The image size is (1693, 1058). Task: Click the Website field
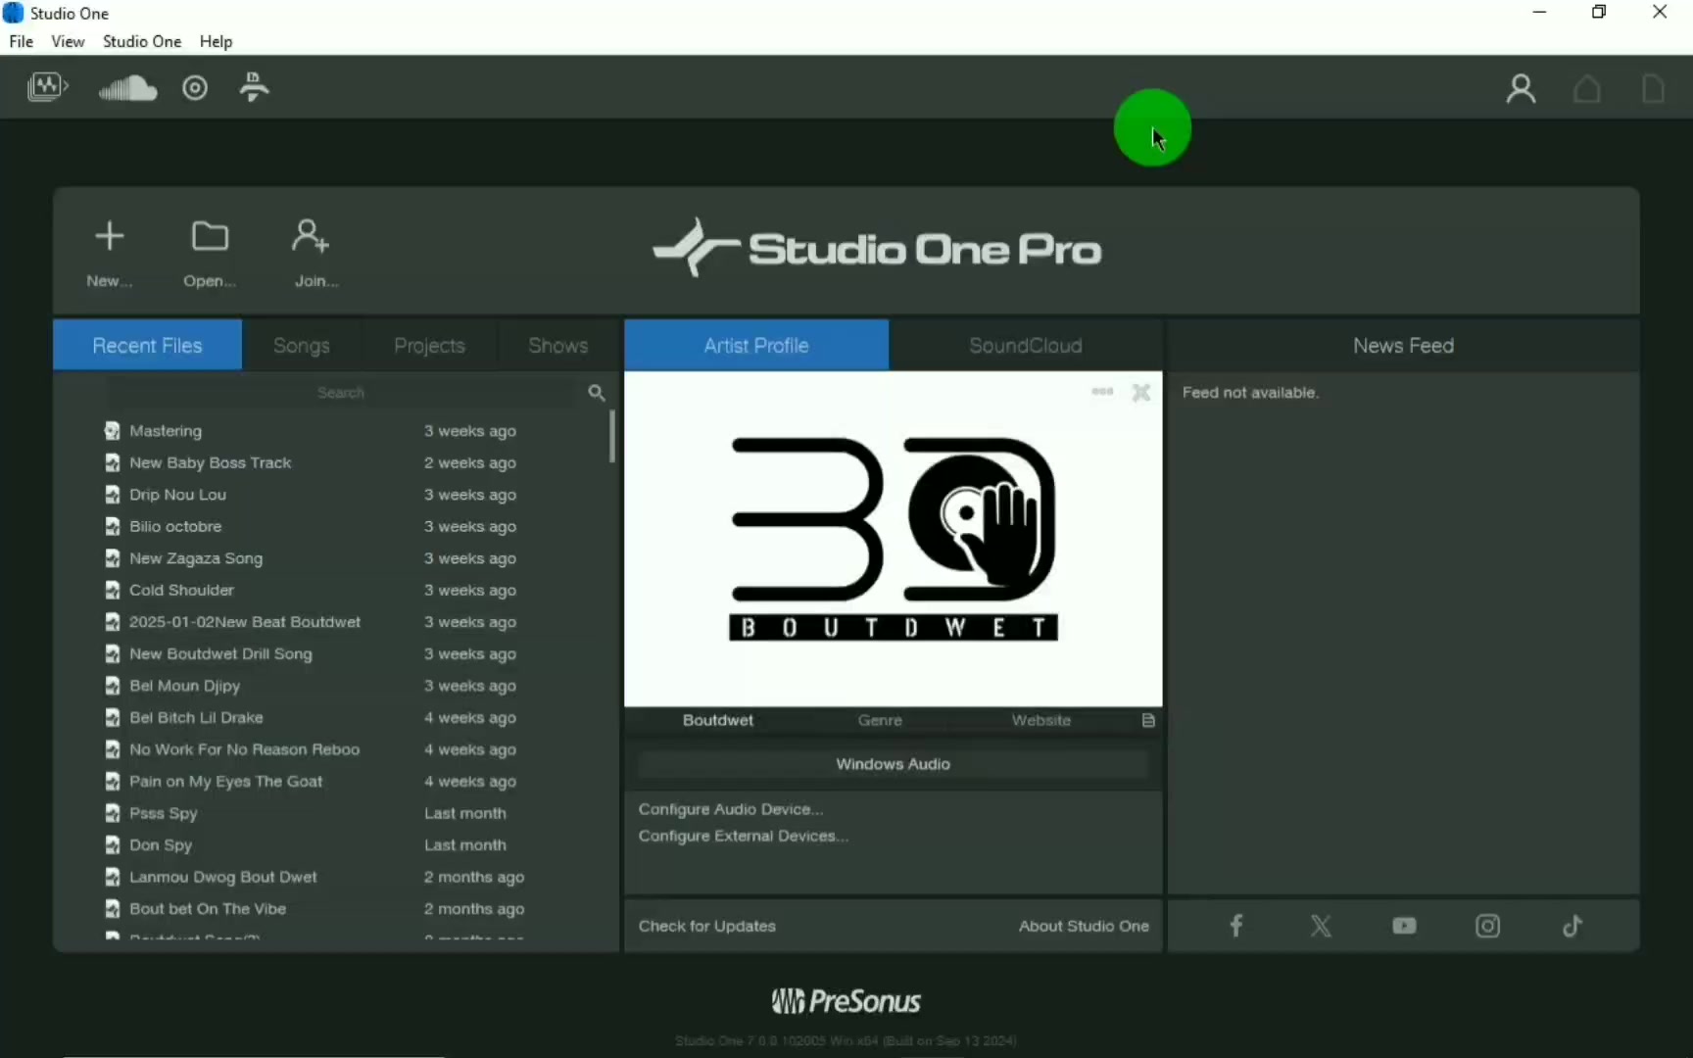pyautogui.click(x=1041, y=720)
